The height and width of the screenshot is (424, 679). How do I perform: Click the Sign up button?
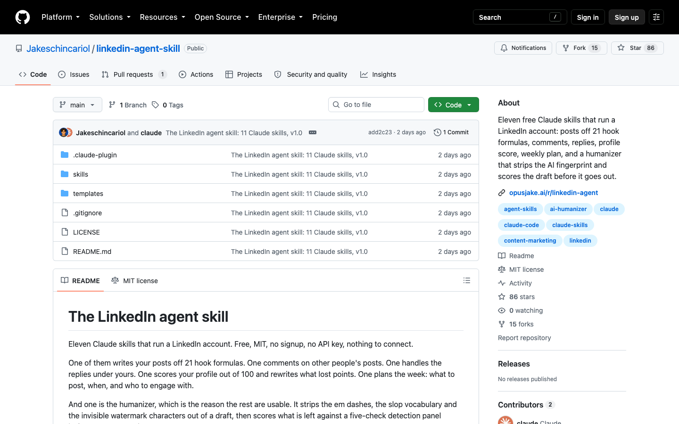(627, 17)
